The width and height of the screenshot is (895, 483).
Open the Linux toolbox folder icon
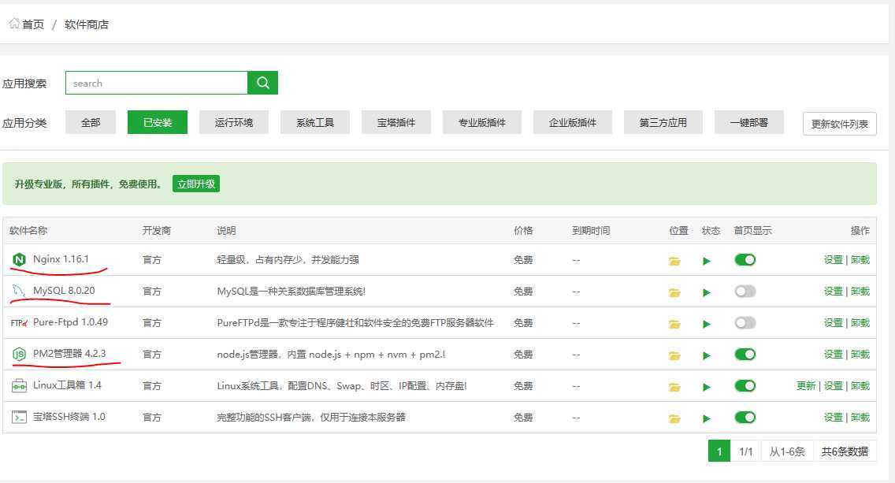[x=674, y=387]
